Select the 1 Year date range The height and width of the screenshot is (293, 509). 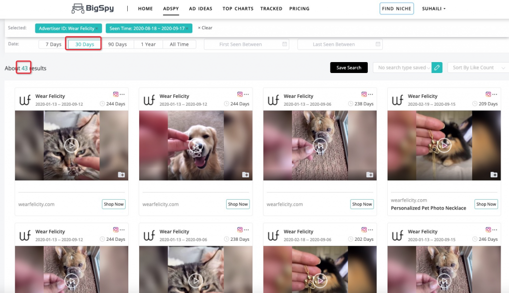pyautogui.click(x=148, y=44)
